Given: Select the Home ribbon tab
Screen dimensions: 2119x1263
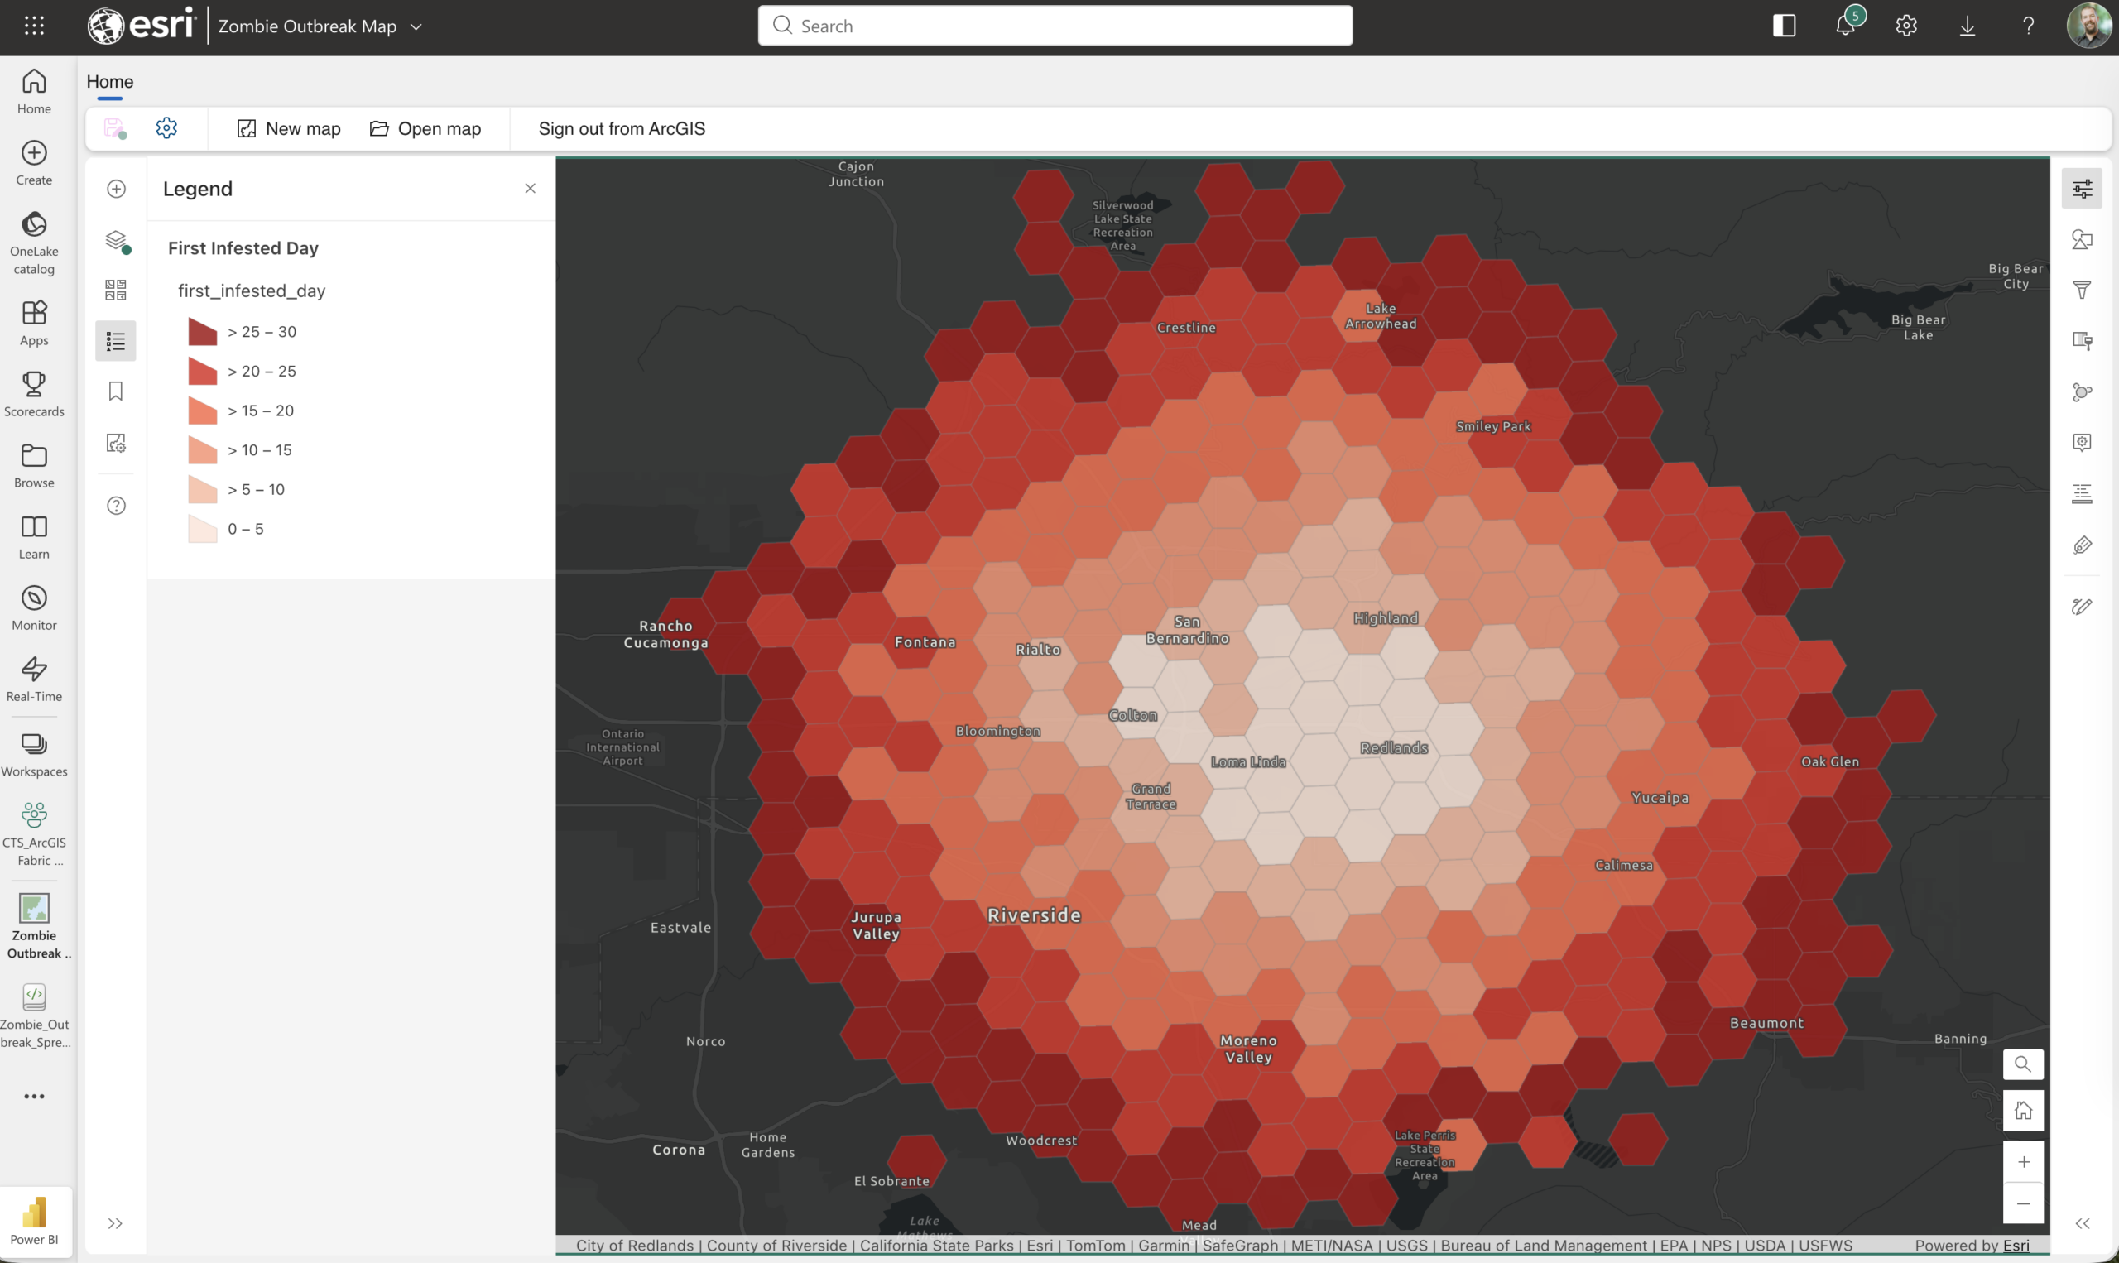Looking at the screenshot, I should coord(110,82).
